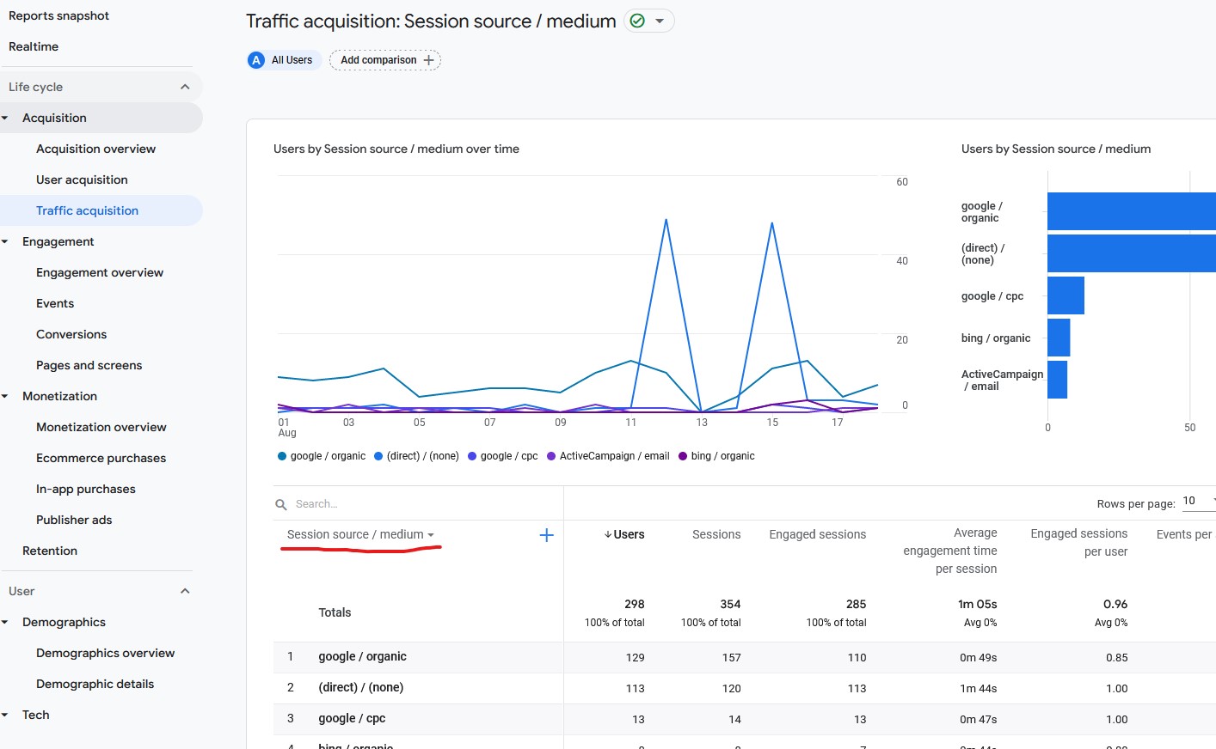Screen dimensions: 1216x749
Task: Open User acquisition report
Action: coord(82,180)
